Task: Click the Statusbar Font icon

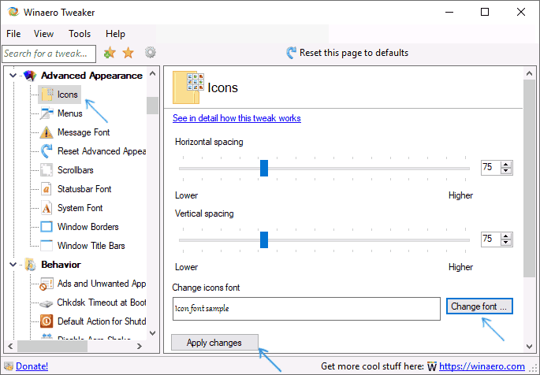Action: (x=47, y=189)
